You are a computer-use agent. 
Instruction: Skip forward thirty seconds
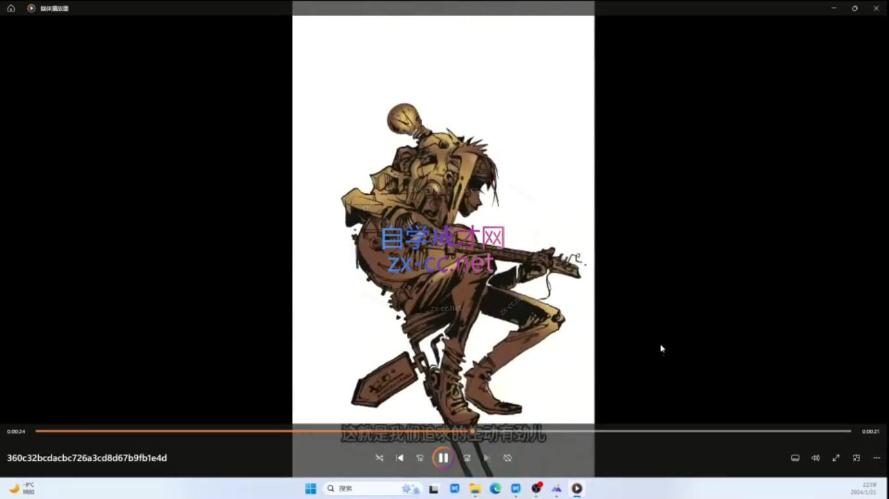point(467,458)
